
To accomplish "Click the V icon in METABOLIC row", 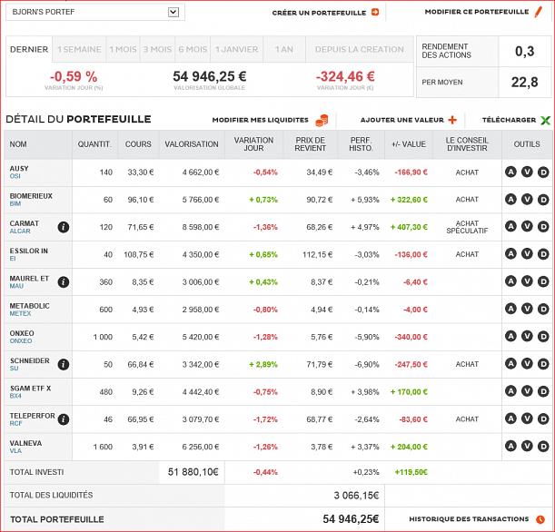I will [527, 309].
